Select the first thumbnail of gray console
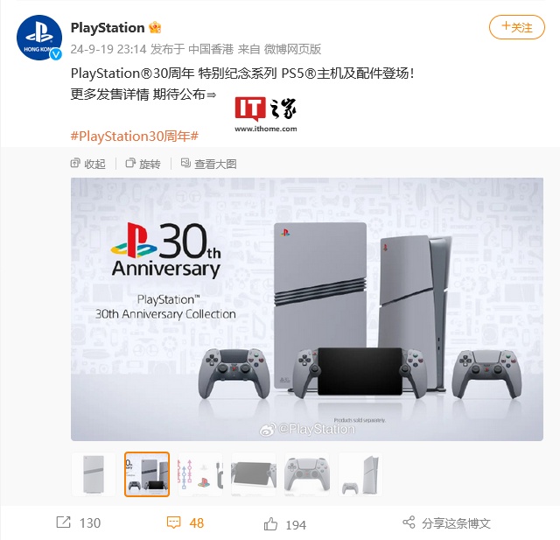 [94, 474]
